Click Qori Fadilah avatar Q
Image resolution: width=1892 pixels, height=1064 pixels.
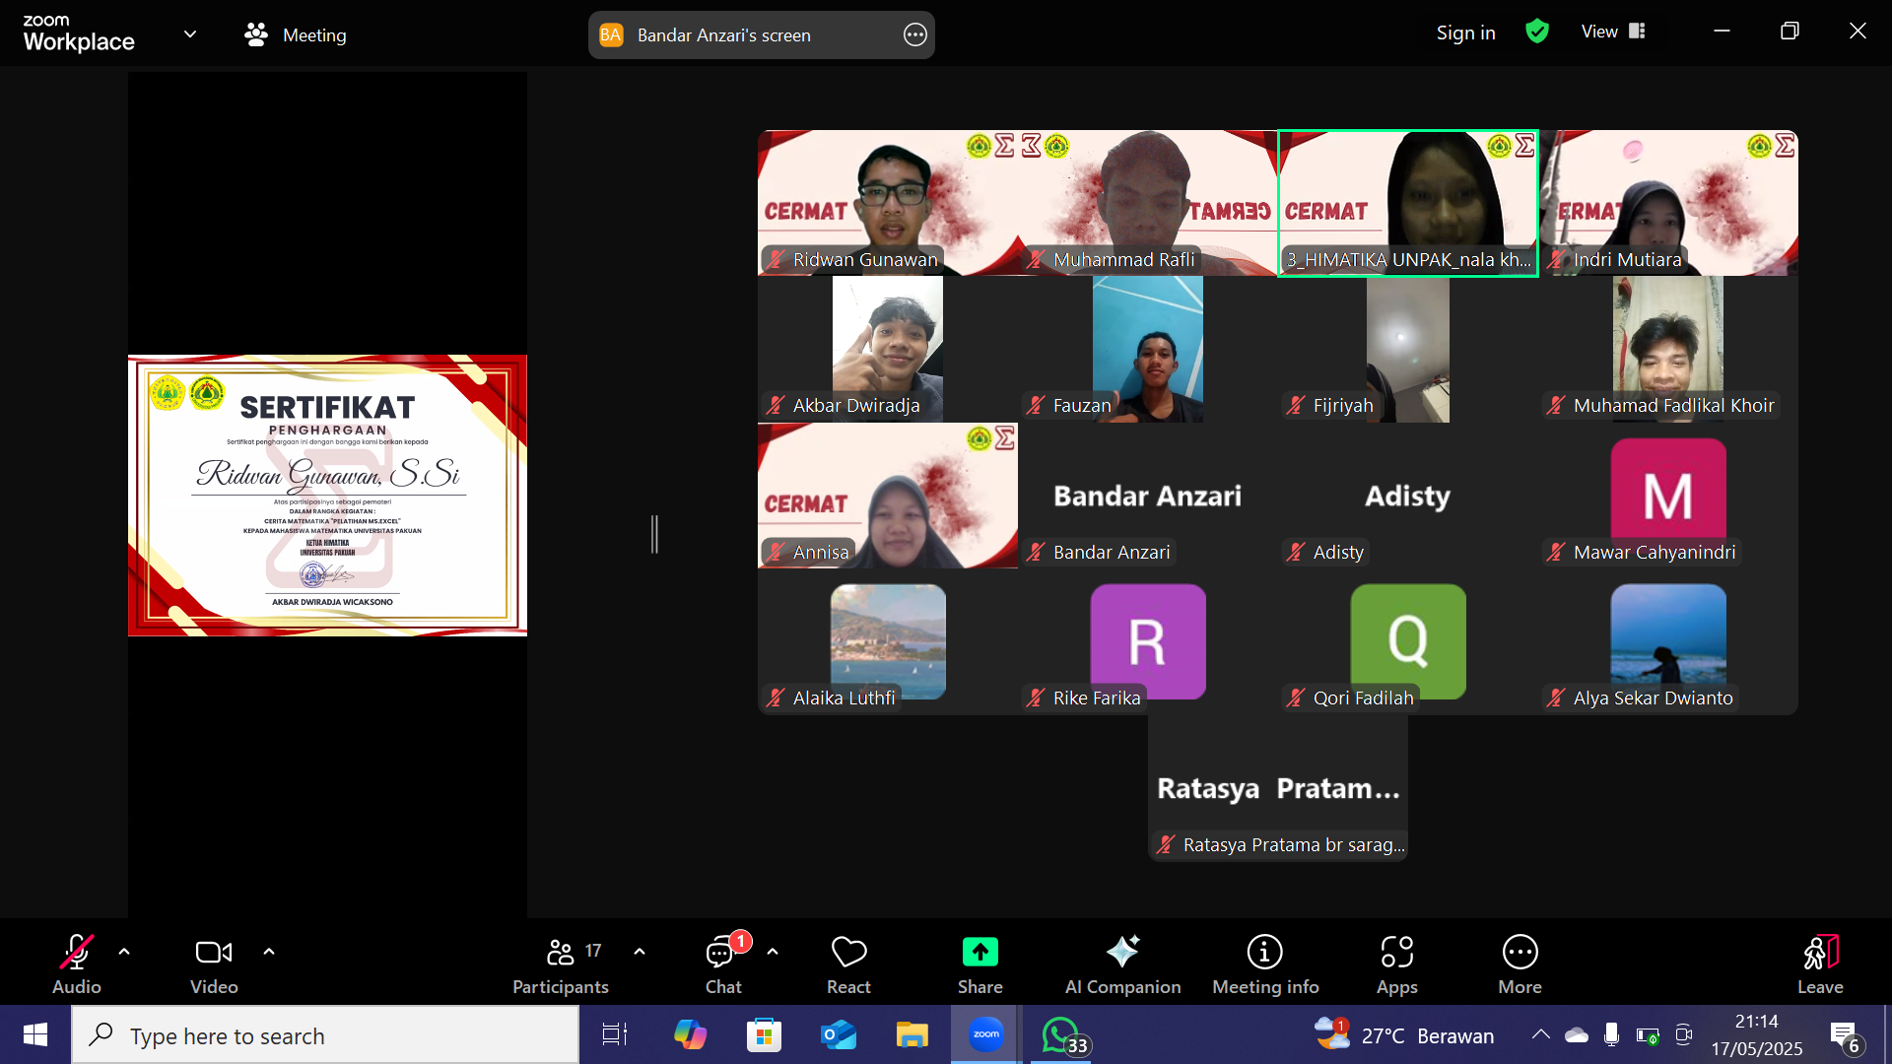[1408, 641]
